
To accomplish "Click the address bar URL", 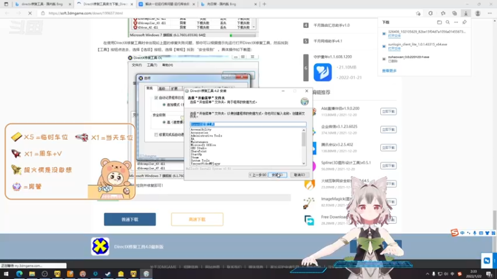I will pyautogui.click(x=86, y=13).
